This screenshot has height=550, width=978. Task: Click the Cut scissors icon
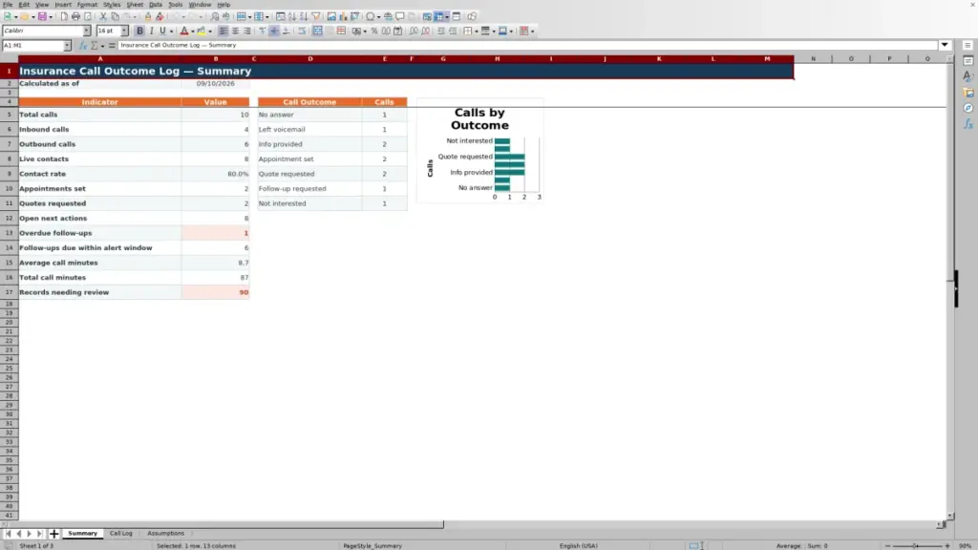(x=103, y=17)
